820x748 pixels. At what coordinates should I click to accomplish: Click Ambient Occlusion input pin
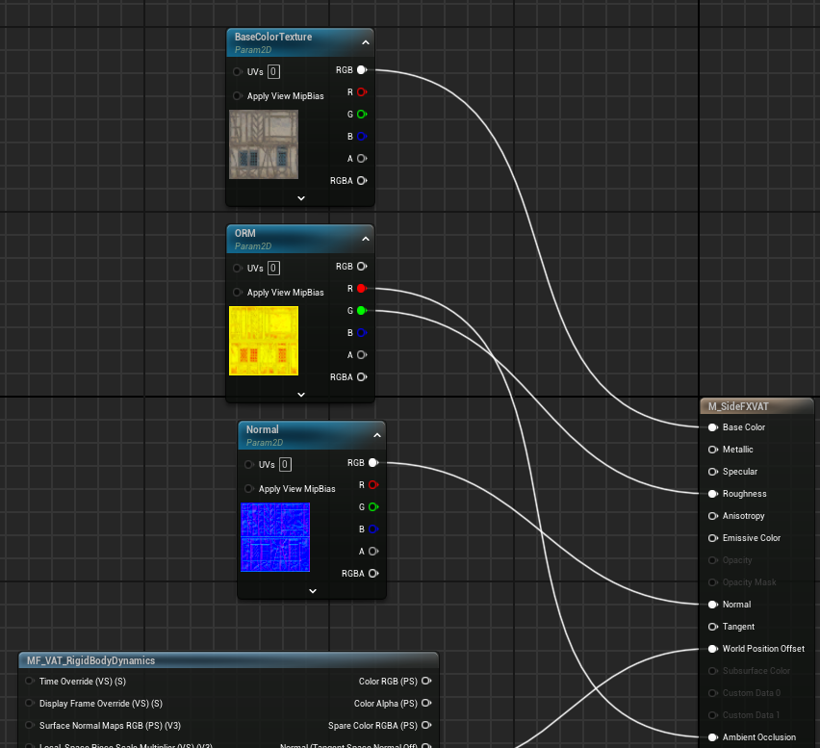713,737
